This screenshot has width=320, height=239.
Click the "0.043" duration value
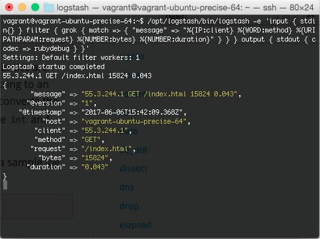coord(95,167)
